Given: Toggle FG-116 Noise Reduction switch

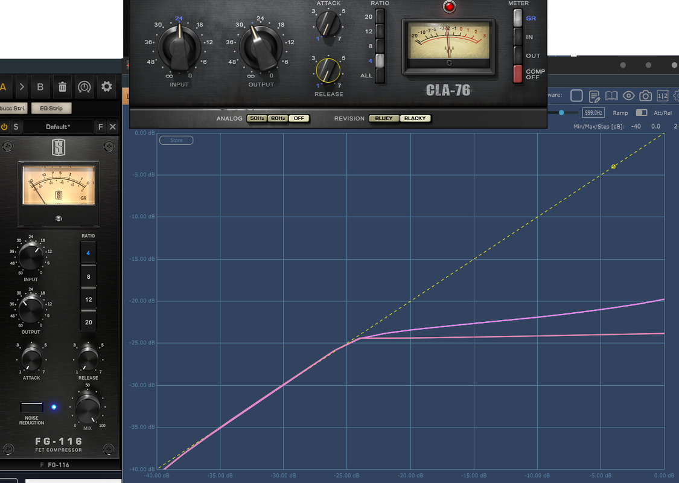Looking at the screenshot, I should (x=31, y=407).
